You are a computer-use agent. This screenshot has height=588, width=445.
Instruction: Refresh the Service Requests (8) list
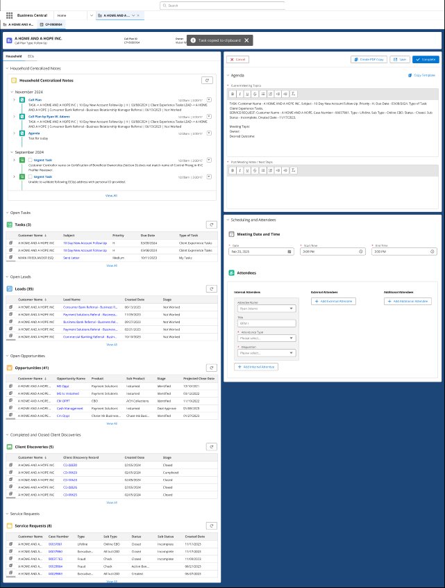tap(212, 525)
